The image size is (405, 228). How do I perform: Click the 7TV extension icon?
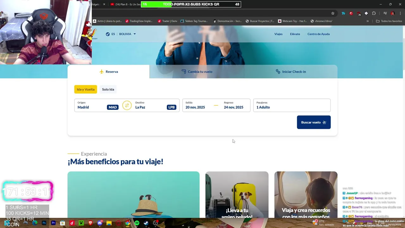pyautogui.click(x=343, y=13)
